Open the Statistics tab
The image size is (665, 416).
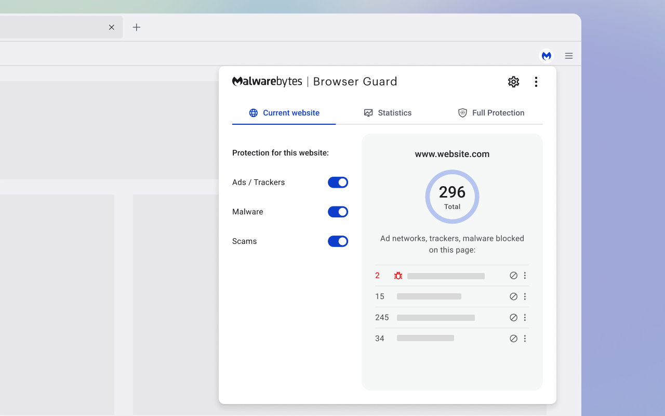pyautogui.click(x=388, y=113)
